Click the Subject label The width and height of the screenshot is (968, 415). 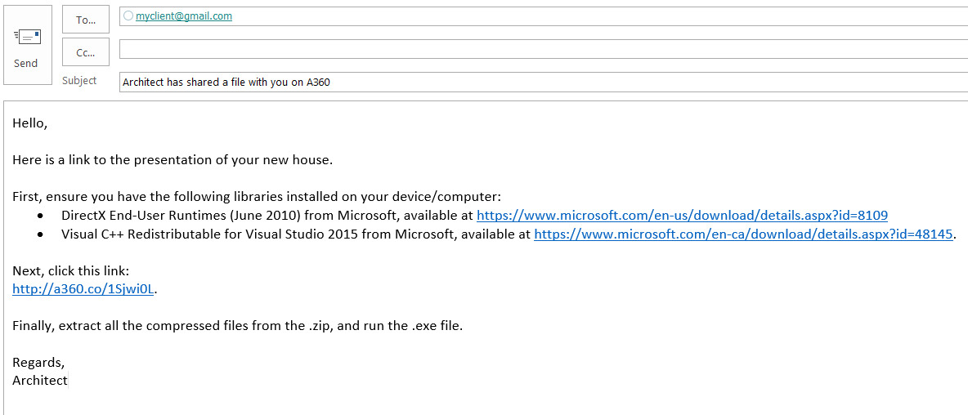click(79, 81)
